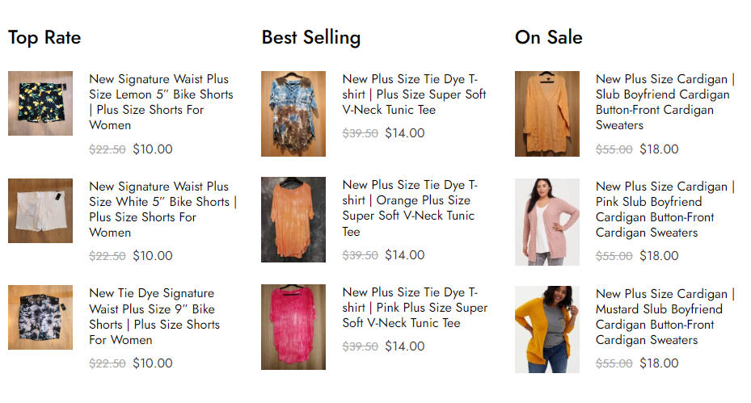
Task: Select the On Sale heading
Action: pyautogui.click(x=549, y=37)
